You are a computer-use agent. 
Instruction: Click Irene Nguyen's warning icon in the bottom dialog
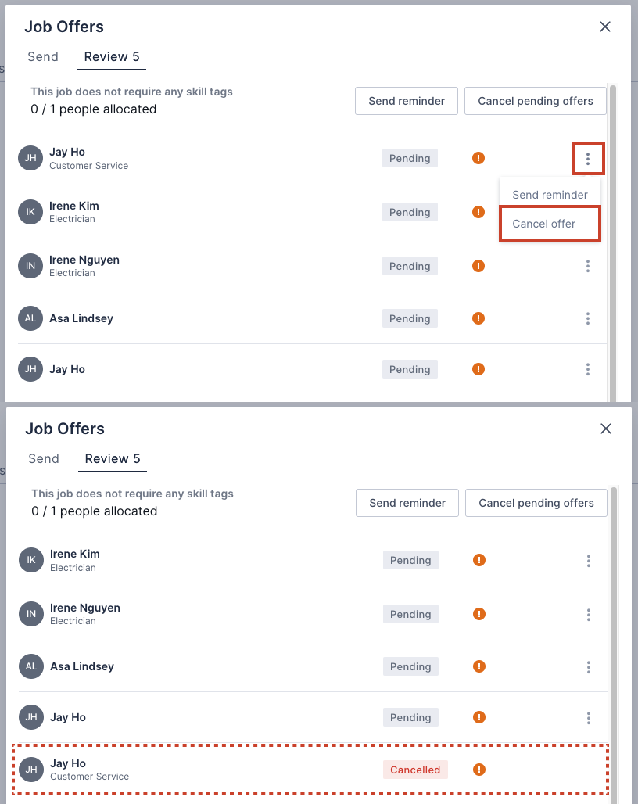[479, 614]
